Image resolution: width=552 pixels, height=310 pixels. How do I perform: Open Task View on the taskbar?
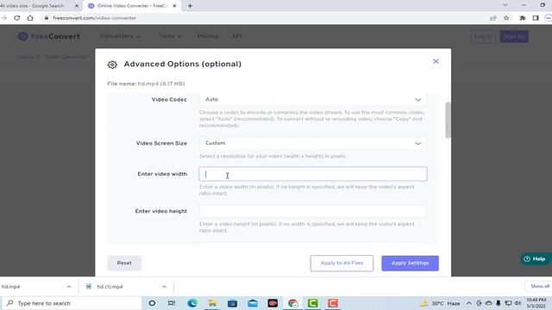172,303
